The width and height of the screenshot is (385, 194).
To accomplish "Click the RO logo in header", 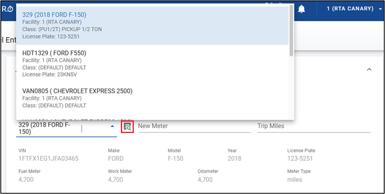I will coord(8,9).
